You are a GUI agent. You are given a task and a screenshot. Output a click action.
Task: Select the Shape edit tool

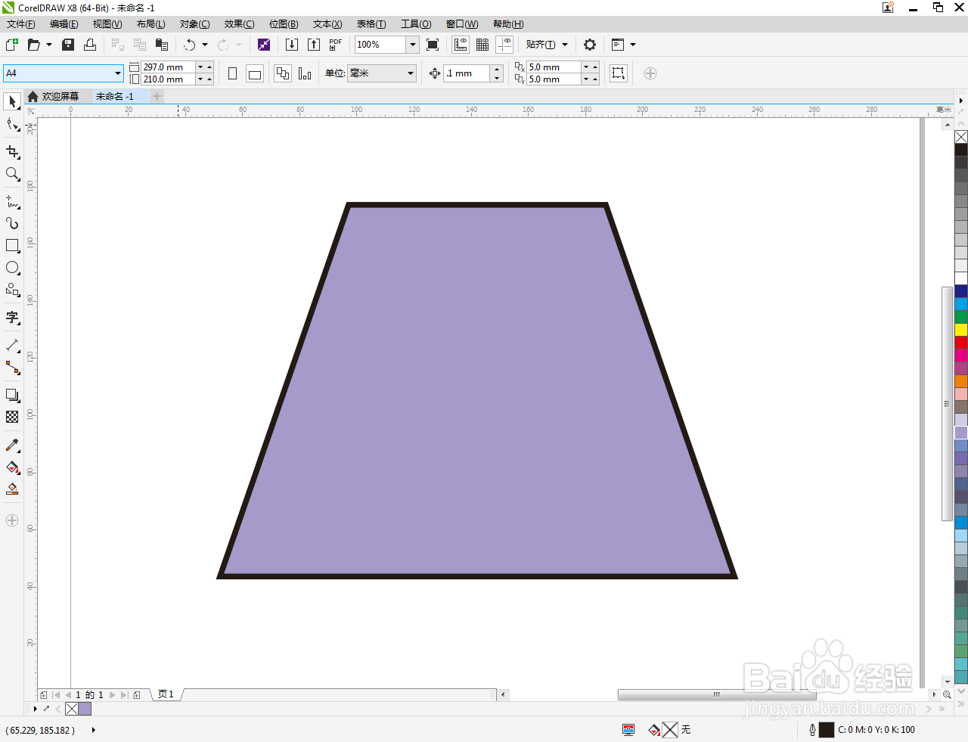click(12, 125)
